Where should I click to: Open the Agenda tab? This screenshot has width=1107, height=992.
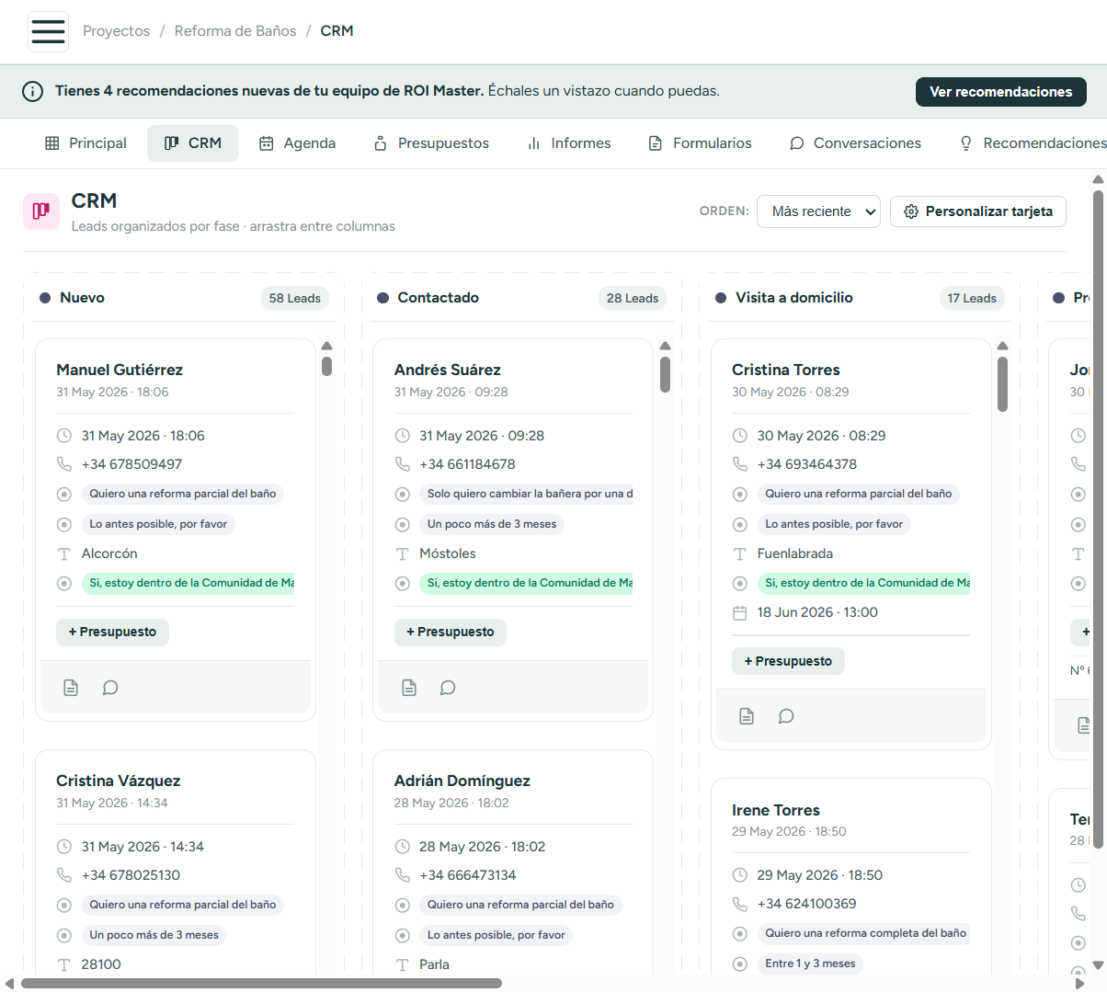point(297,143)
